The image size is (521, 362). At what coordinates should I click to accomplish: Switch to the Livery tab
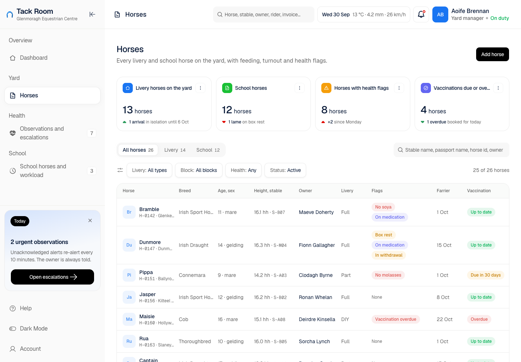point(175,150)
